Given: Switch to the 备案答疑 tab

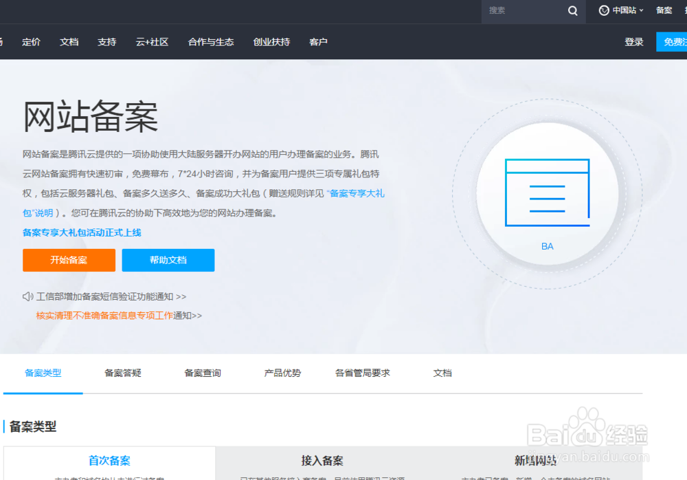Looking at the screenshot, I should pos(123,373).
